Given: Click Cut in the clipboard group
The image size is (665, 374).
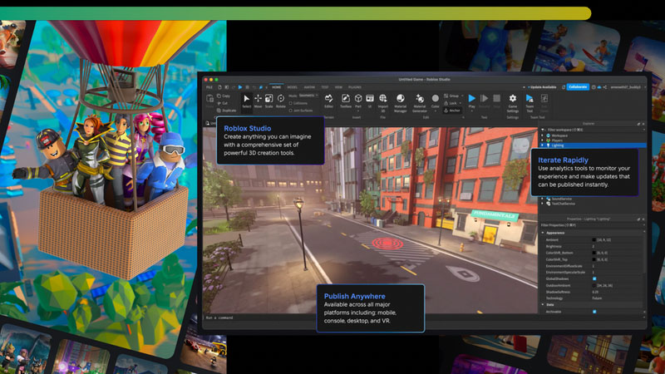Looking at the screenshot, I should click(223, 103).
